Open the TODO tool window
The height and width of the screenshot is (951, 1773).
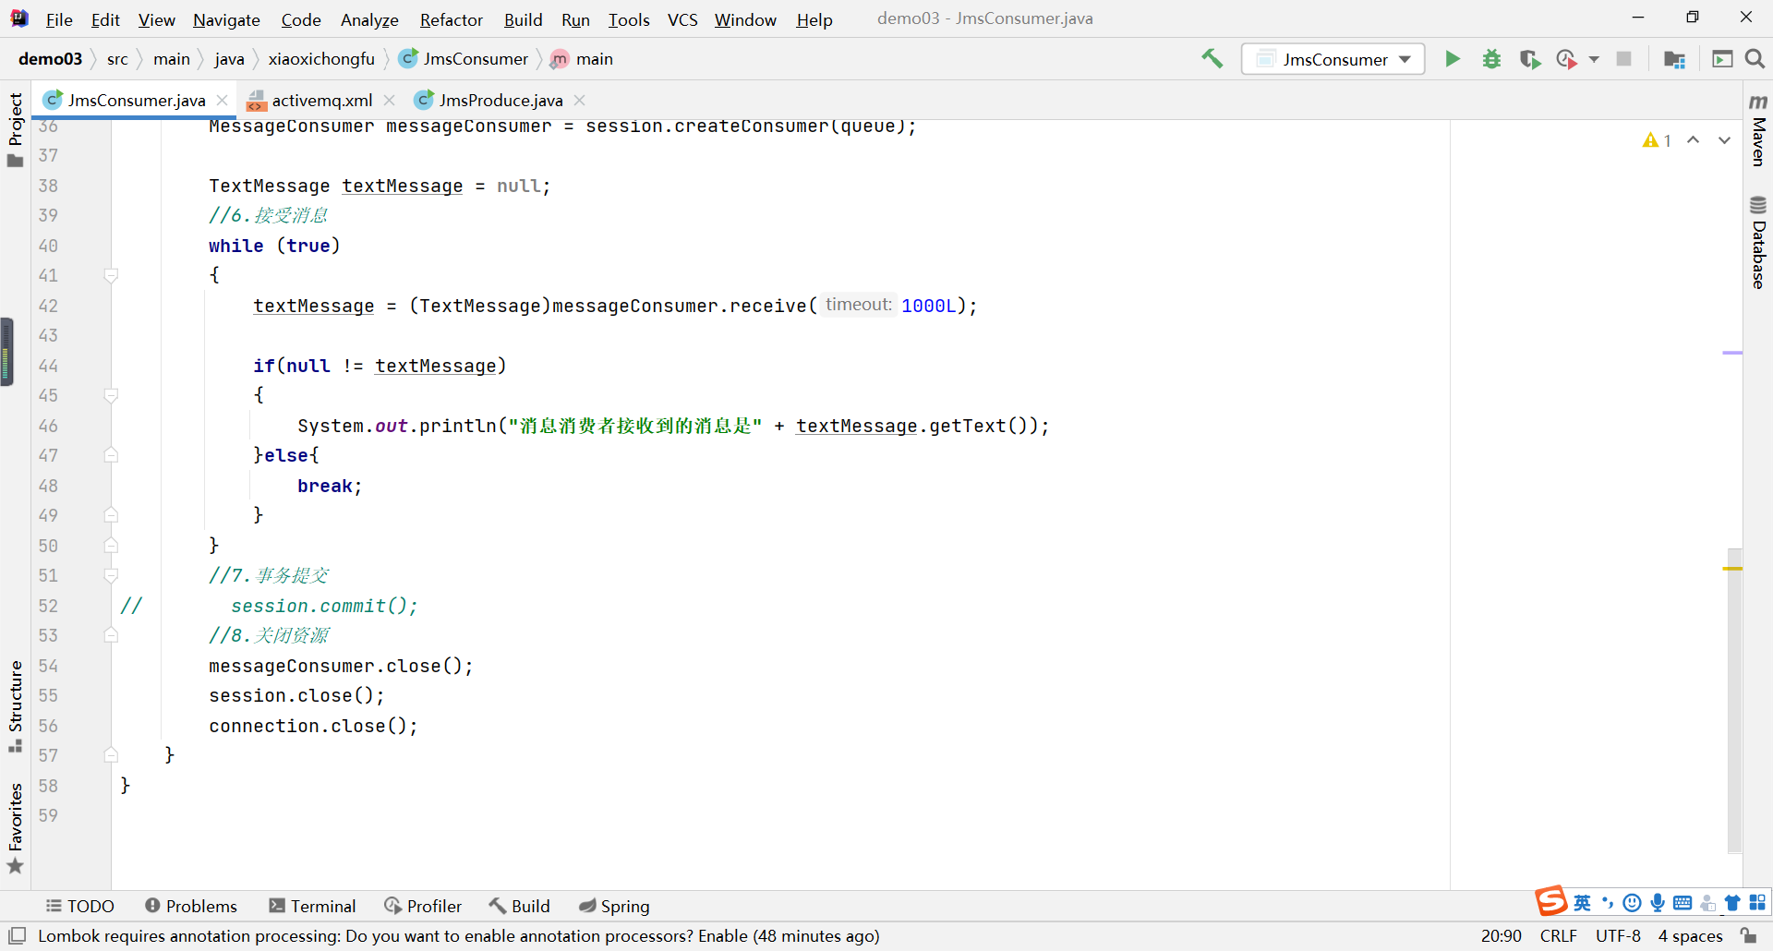(80, 906)
